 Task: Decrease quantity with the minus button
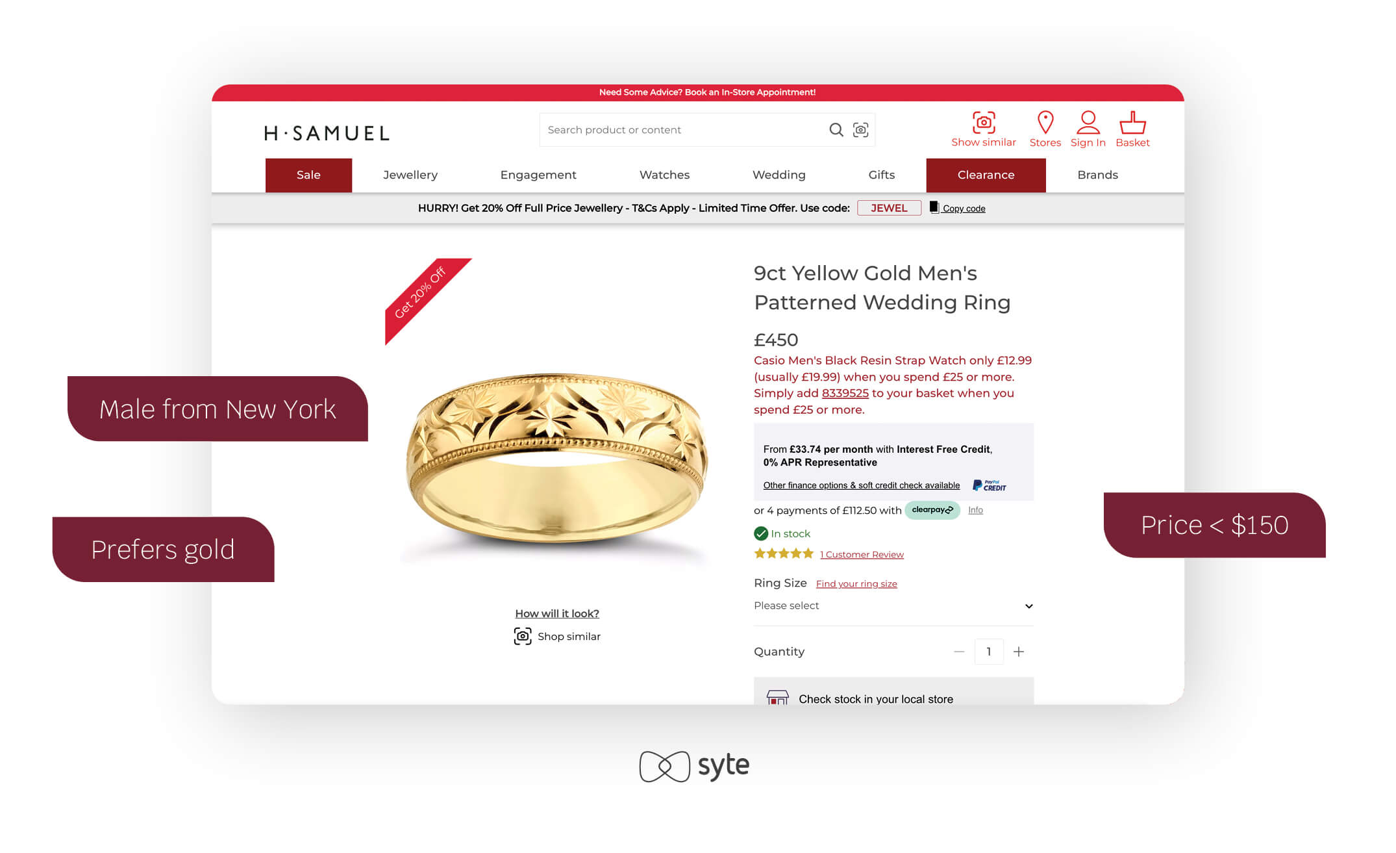click(x=958, y=652)
